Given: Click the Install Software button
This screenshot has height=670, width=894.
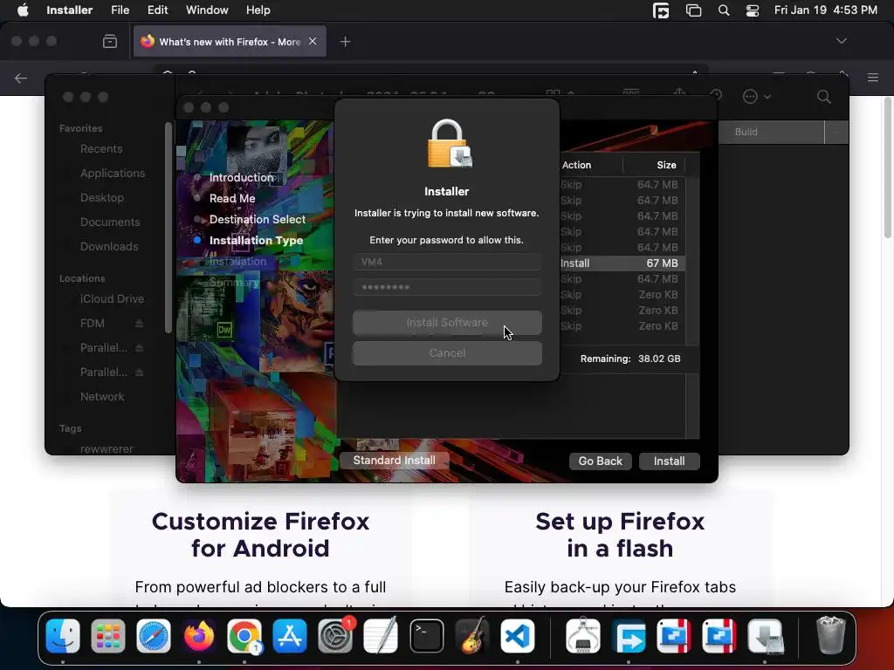Looking at the screenshot, I should 447,323.
